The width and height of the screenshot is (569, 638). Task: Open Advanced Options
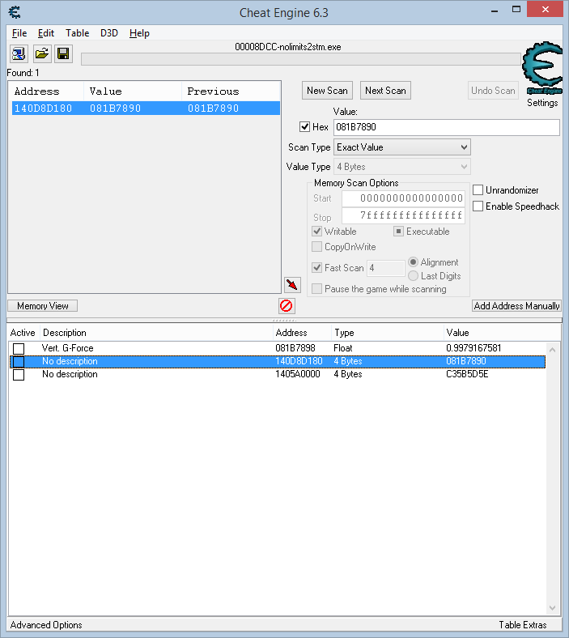coord(46,625)
